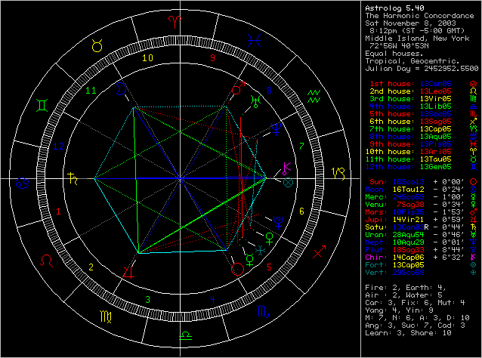Select the yellow Taurus glyph on the zodiac ring

[x=97, y=46]
